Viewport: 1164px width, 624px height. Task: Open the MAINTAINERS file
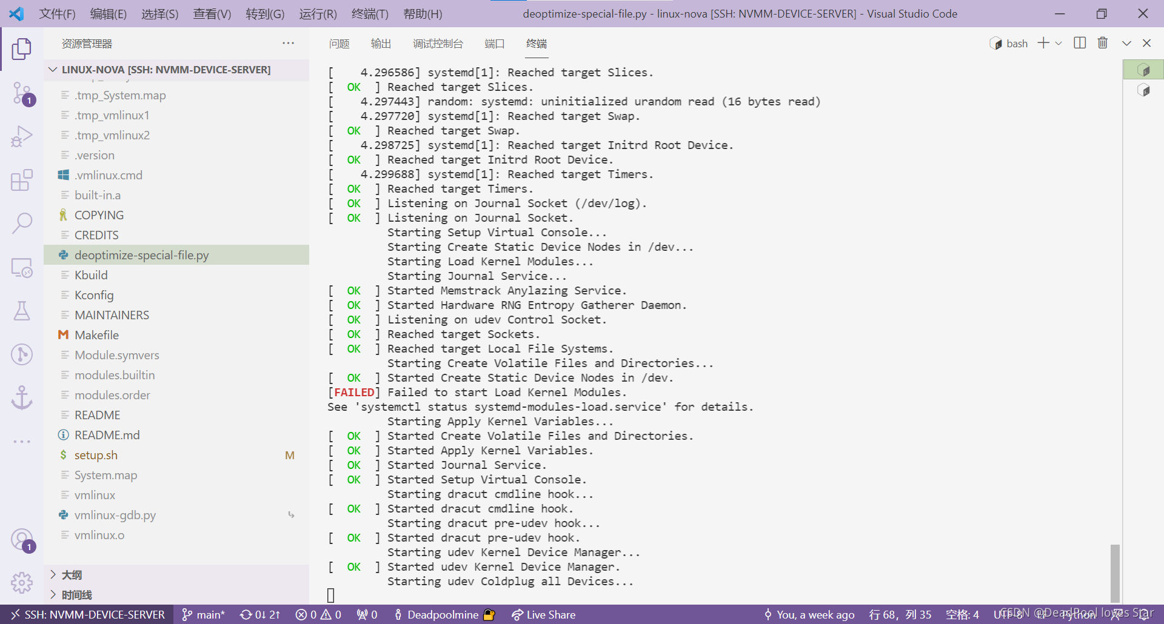176,315
